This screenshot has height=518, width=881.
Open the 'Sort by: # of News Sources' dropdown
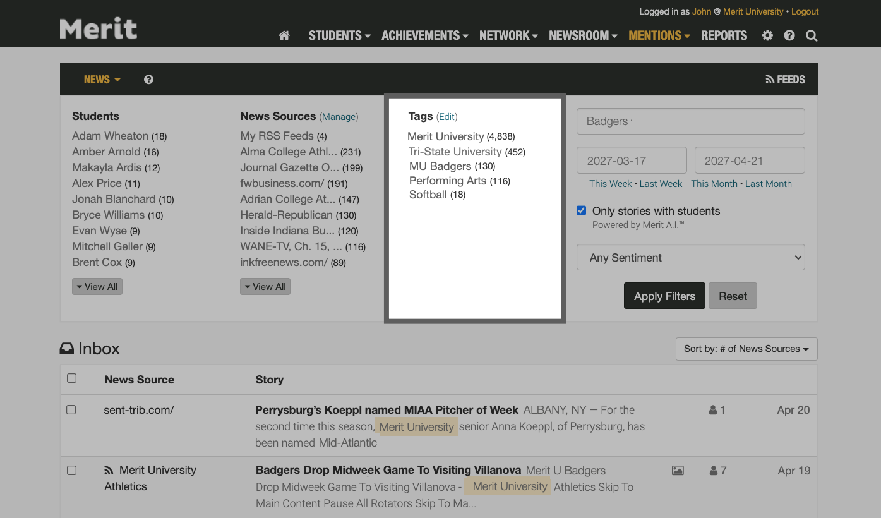pyautogui.click(x=746, y=349)
